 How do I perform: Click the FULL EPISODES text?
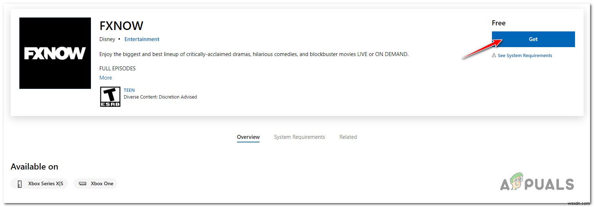click(x=117, y=68)
